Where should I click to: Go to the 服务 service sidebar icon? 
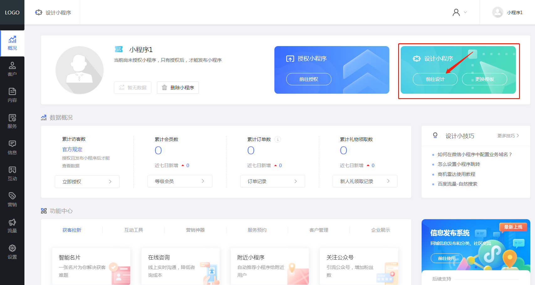pos(12,121)
